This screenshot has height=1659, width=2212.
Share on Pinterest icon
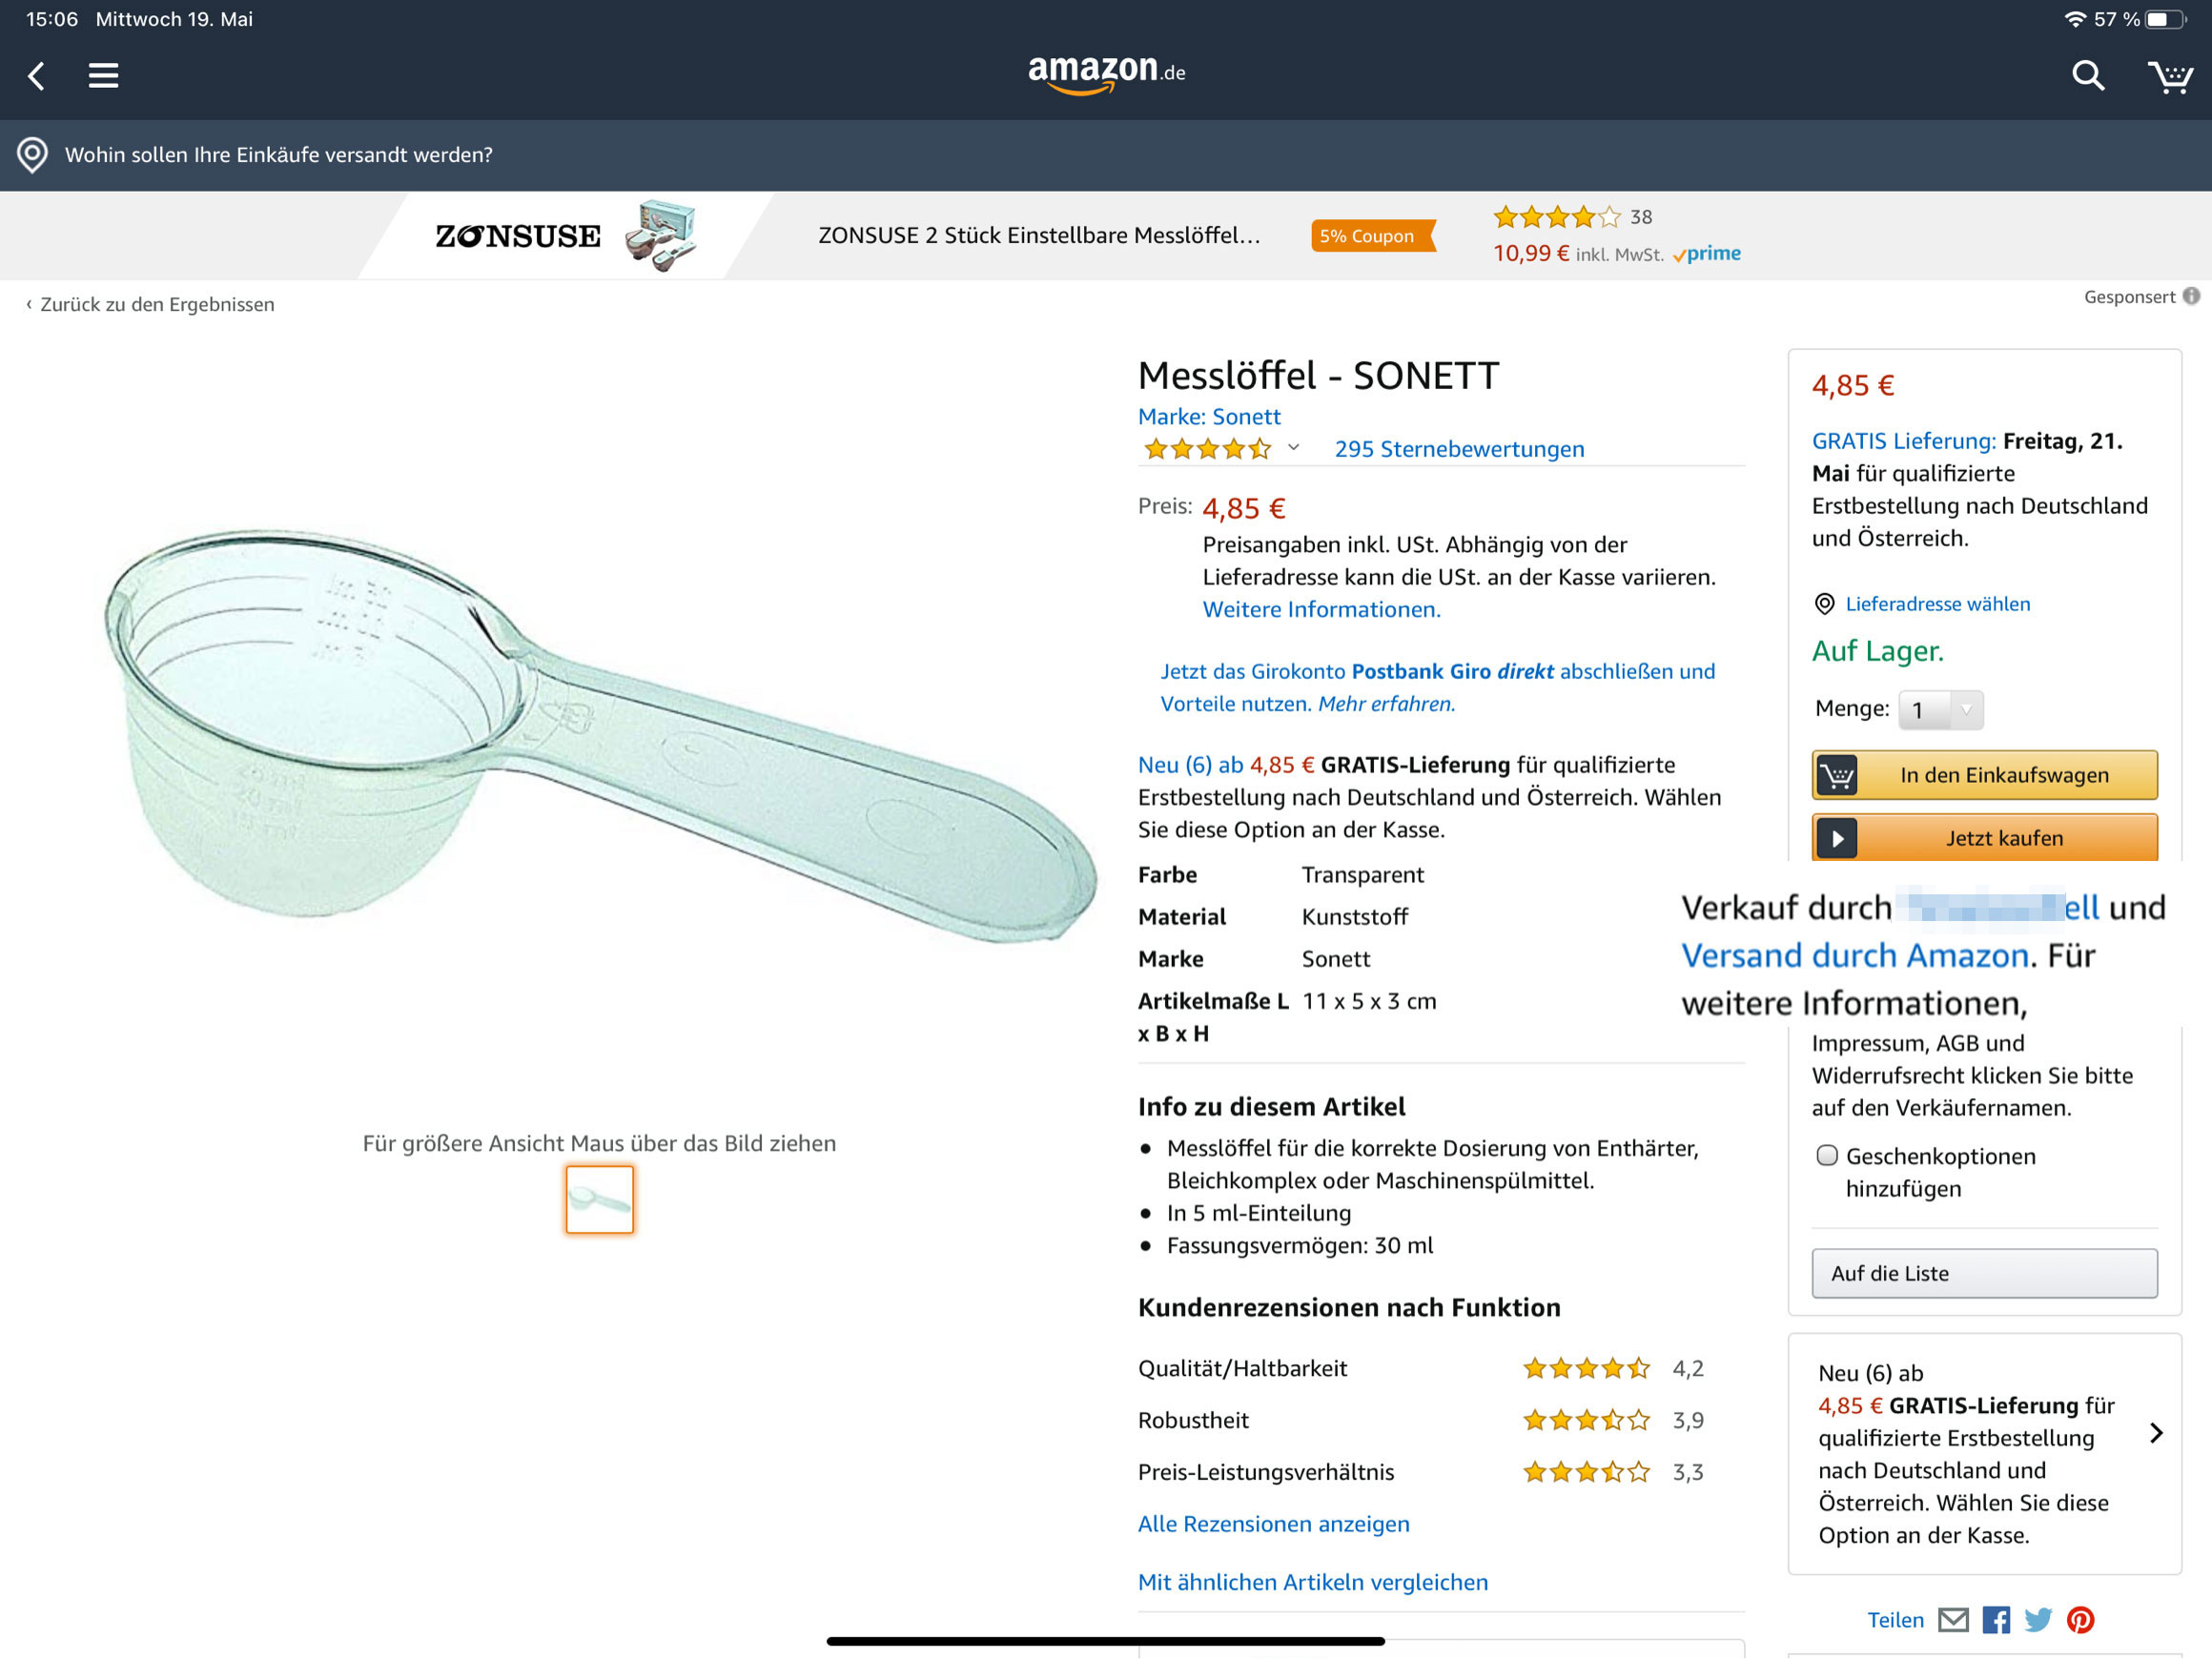[x=2080, y=1620]
